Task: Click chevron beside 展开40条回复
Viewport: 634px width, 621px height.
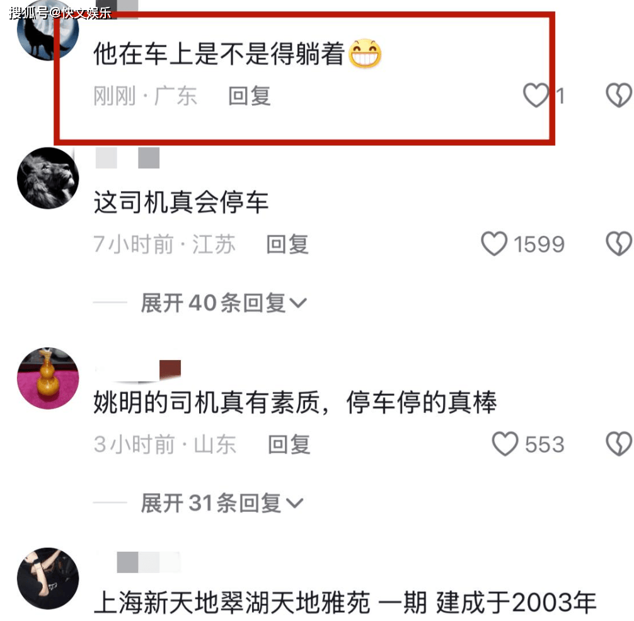Action: point(298,303)
